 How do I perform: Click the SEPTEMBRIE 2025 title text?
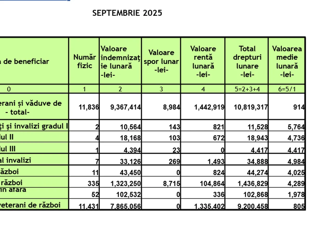point(127,13)
